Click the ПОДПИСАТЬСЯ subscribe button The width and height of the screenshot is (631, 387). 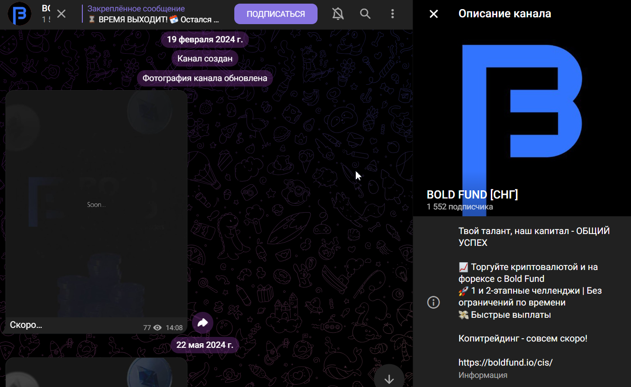click(276, 14)
